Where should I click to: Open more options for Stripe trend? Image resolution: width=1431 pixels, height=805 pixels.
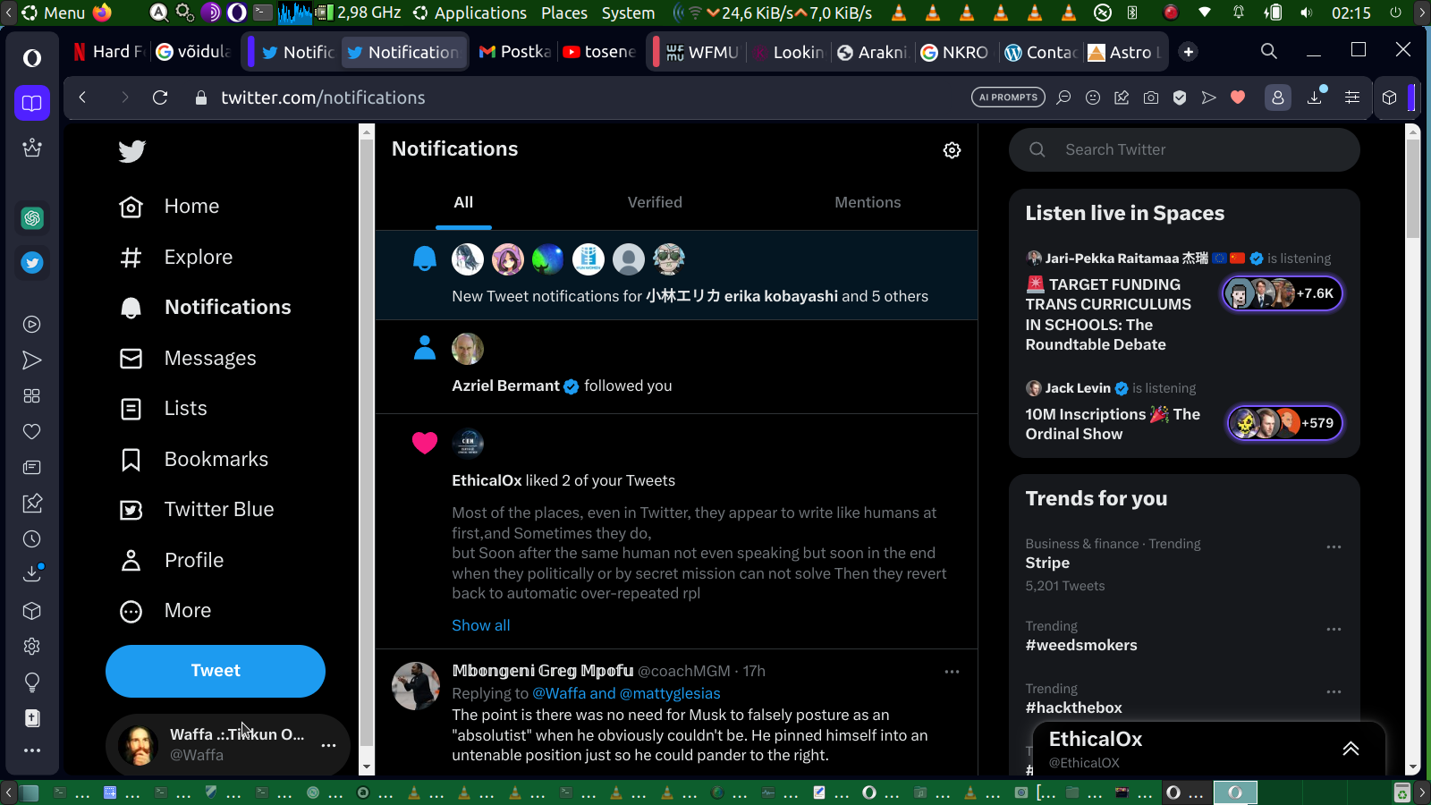point(1334,547)
